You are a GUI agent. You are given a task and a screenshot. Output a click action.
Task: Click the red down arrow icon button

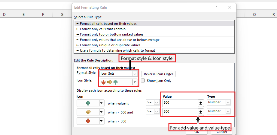88,121
